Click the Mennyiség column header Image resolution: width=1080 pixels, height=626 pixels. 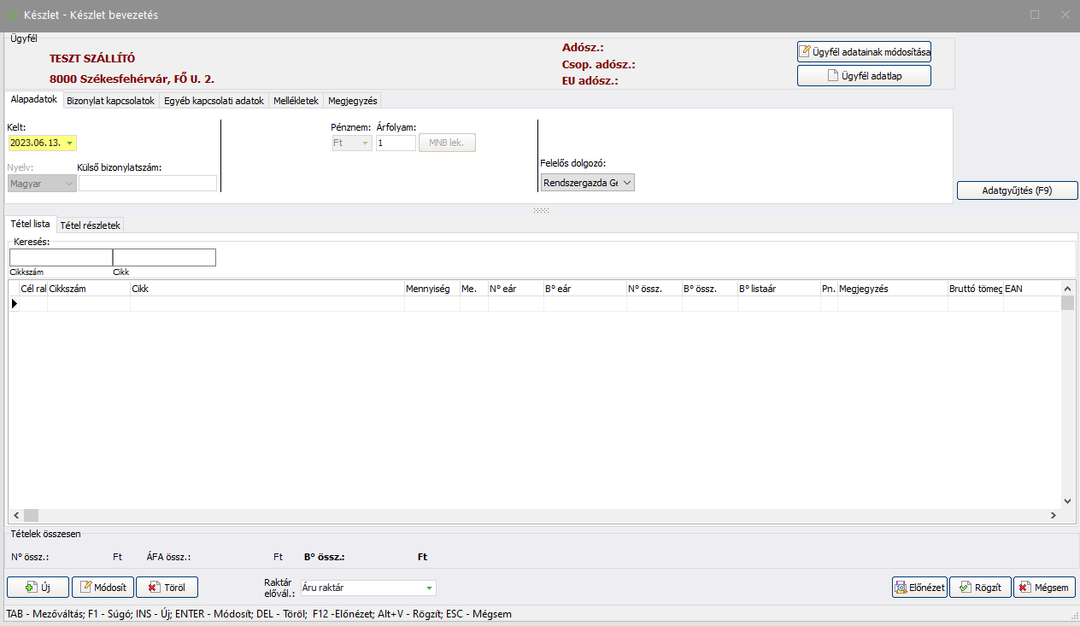point(431,289)
